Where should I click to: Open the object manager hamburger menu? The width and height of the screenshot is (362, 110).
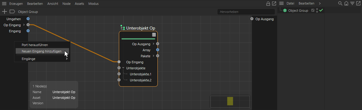pyautogui.click(x=281, y=3)
